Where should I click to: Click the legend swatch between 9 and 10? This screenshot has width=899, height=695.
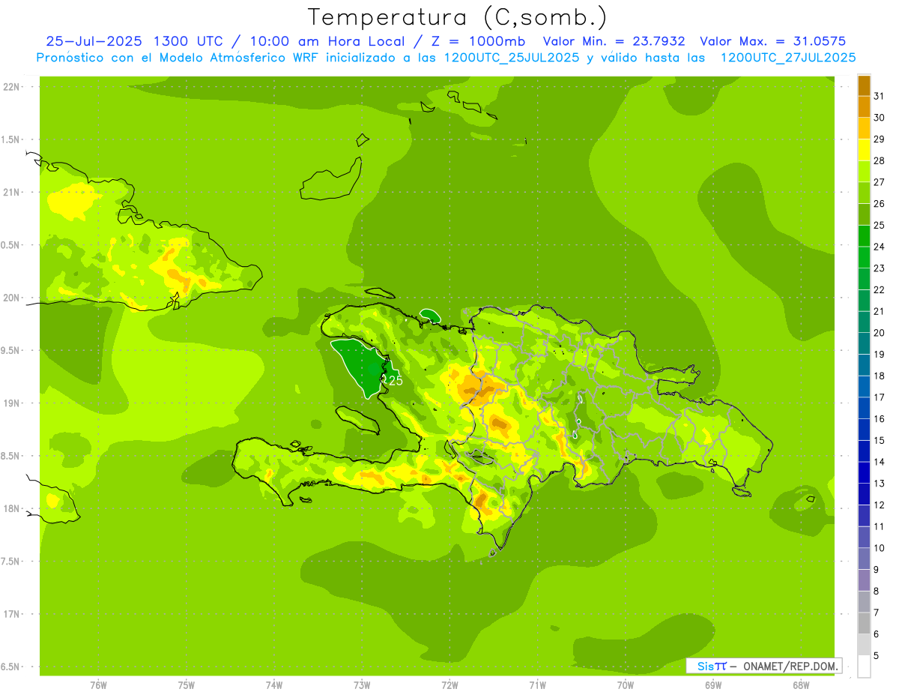[864, 559]
